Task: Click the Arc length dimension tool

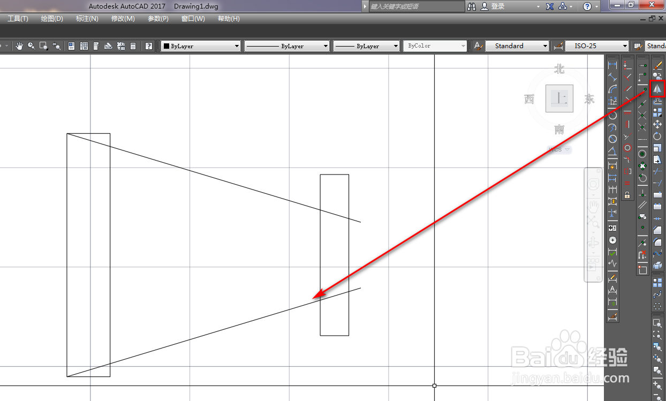Action: click(x=612, y=89)
